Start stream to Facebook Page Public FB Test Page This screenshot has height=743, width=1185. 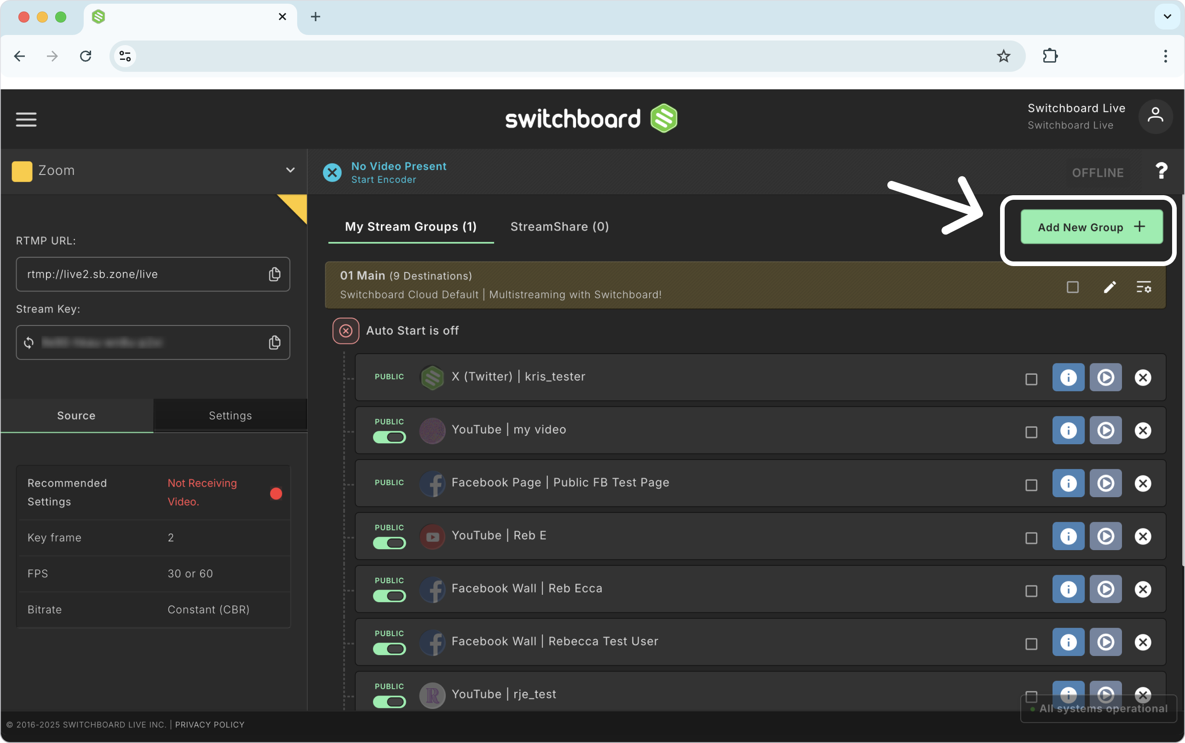click(1105, 483)
